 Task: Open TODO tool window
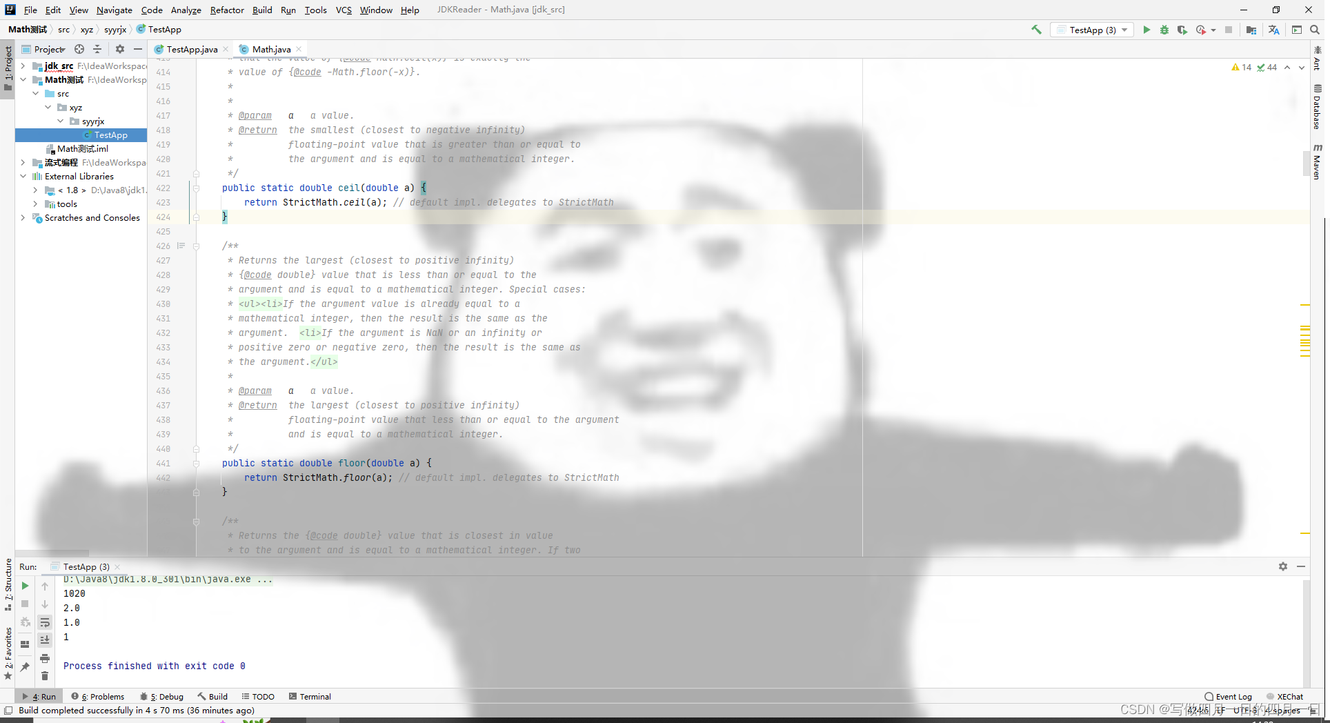click(x=258, y=697)
